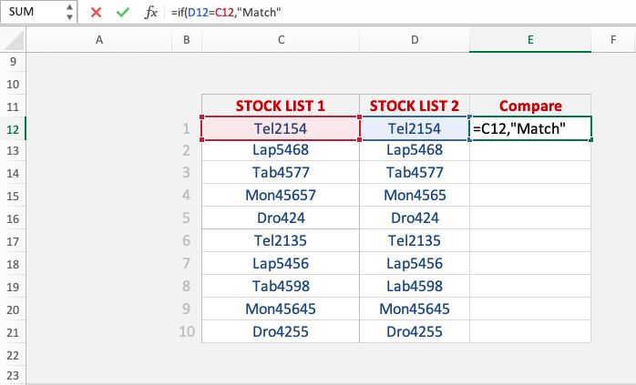This screenshot has width=636, height=385.
Task: Click empty Compare cell in Dro4255 row
Action: coord(530,331)
